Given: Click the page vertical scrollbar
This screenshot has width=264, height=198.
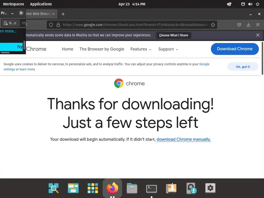Looking at the screenshot, I should pos(262,58).
